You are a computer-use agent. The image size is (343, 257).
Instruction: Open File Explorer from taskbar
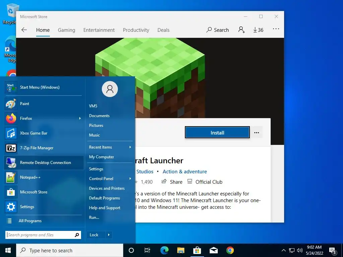point(181,250)
